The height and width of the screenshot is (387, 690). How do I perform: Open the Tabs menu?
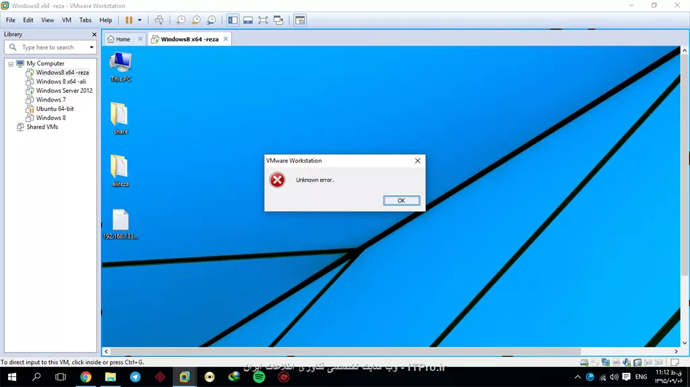pos(86,20)
